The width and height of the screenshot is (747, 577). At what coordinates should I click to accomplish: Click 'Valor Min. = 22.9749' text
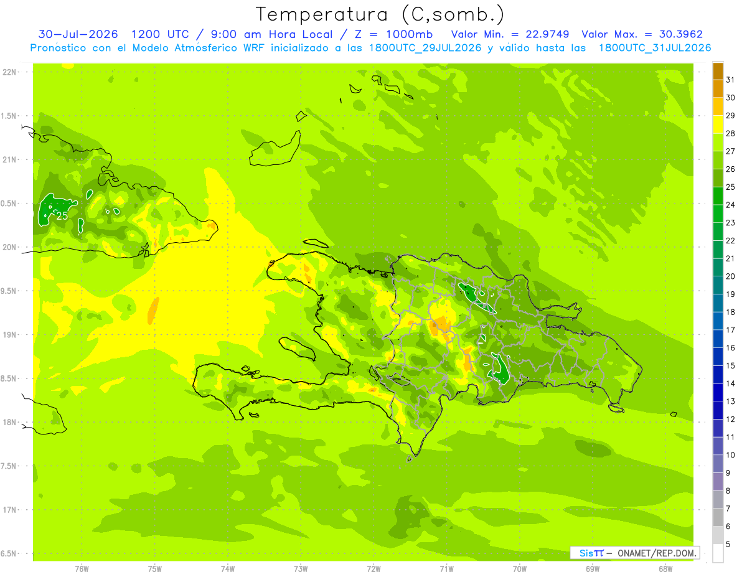pyautogui.click(x=510, y=34)
